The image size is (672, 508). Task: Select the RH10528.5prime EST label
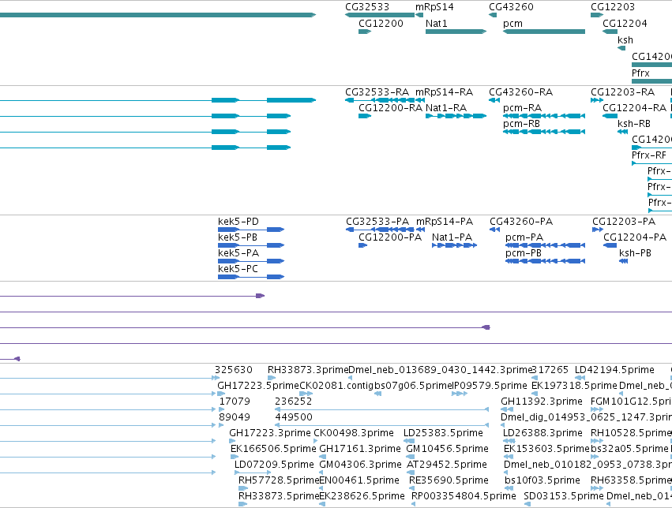tap(631, 433)
